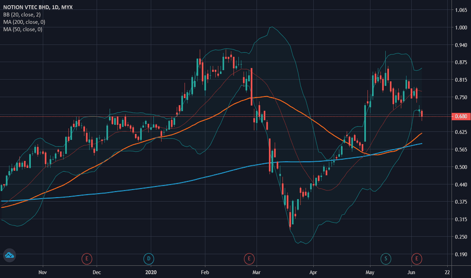Open the earnings marker near December
471x278 pixels.
coord(87,258)
